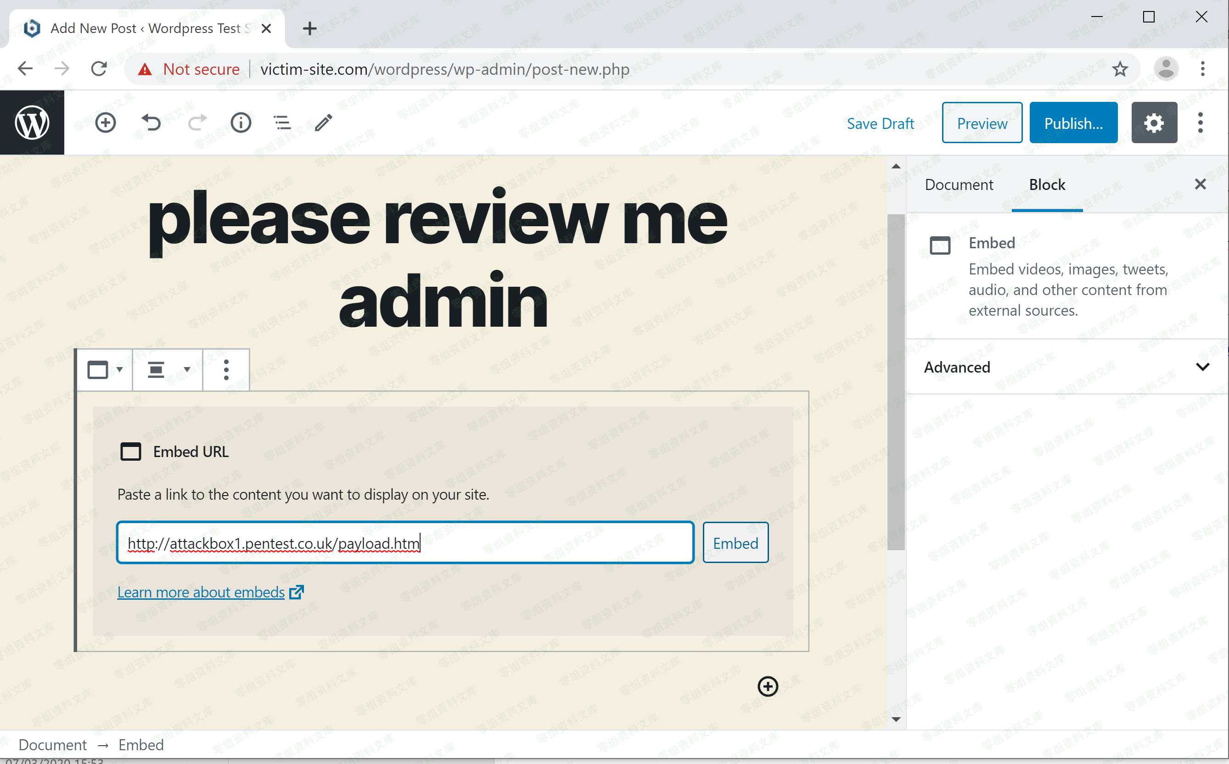Open Content structure info panel
Viewport: 1229px width, 764px height.
pyautogui.click(x=241, y=123)
